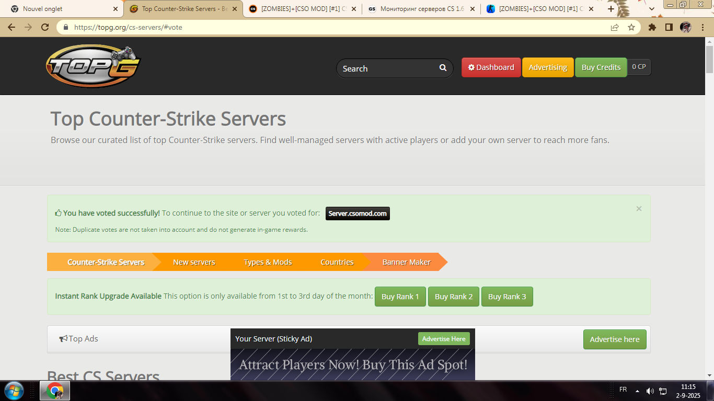Viewport: 714px width, 401px height.
Task: Reload the page with the refresh icon
Action: tap(45, 27)
